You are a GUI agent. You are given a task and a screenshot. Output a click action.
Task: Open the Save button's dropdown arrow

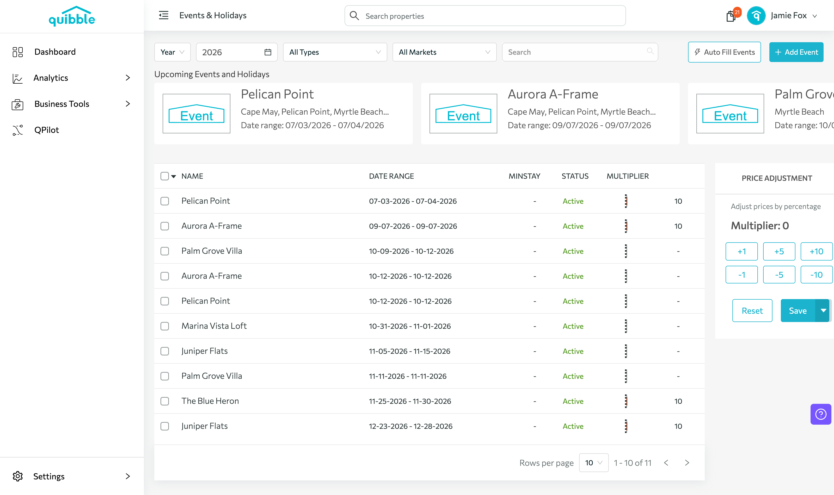coord(823,311)
